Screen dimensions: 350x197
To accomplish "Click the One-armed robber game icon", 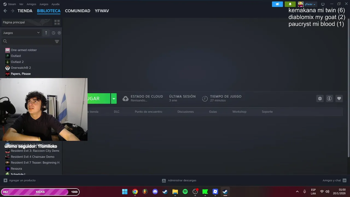I will tap(7, 50).
